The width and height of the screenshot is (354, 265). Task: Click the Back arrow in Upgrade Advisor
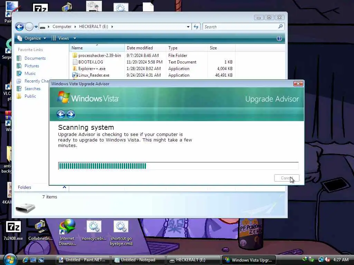pyautogui.click(x=61, y=114)
